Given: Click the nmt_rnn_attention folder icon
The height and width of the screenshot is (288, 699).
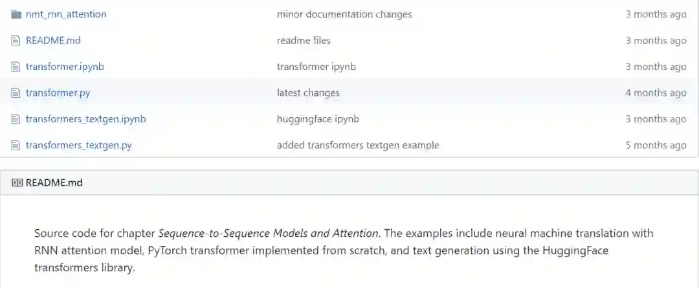Looking at the screenshot, I should point(16,14).
